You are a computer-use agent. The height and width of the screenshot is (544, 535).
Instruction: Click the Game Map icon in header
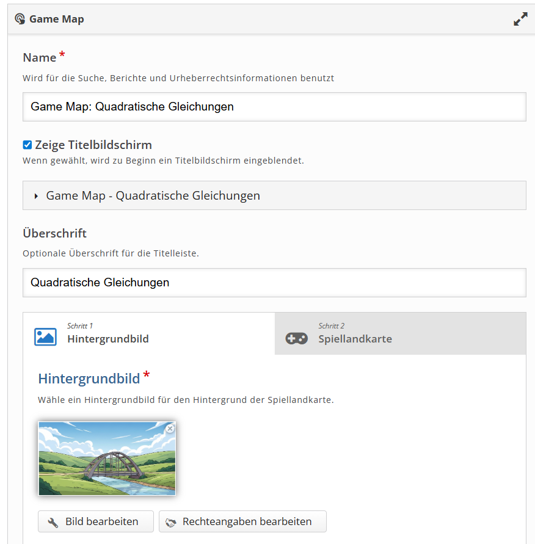tap(20, 19)
